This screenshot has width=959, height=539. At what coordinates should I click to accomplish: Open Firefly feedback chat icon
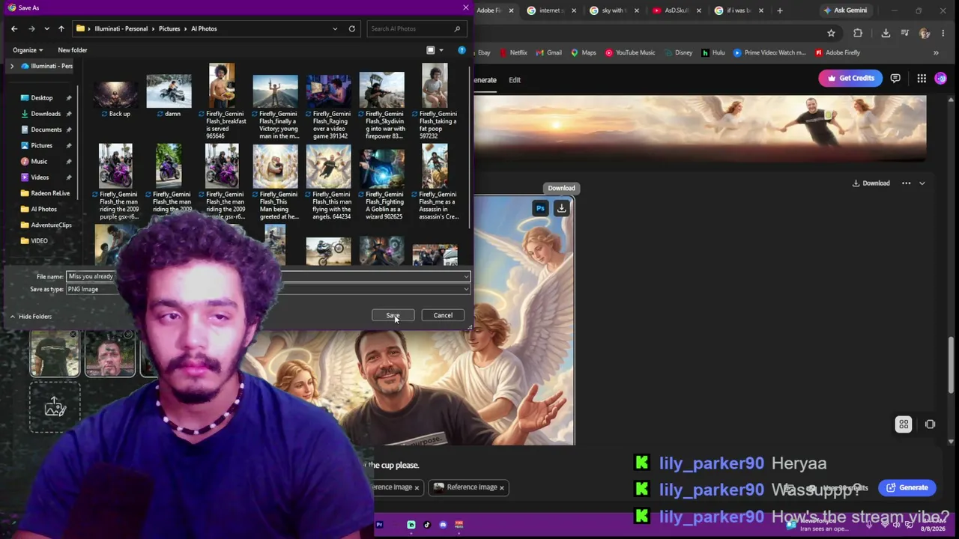895,78
